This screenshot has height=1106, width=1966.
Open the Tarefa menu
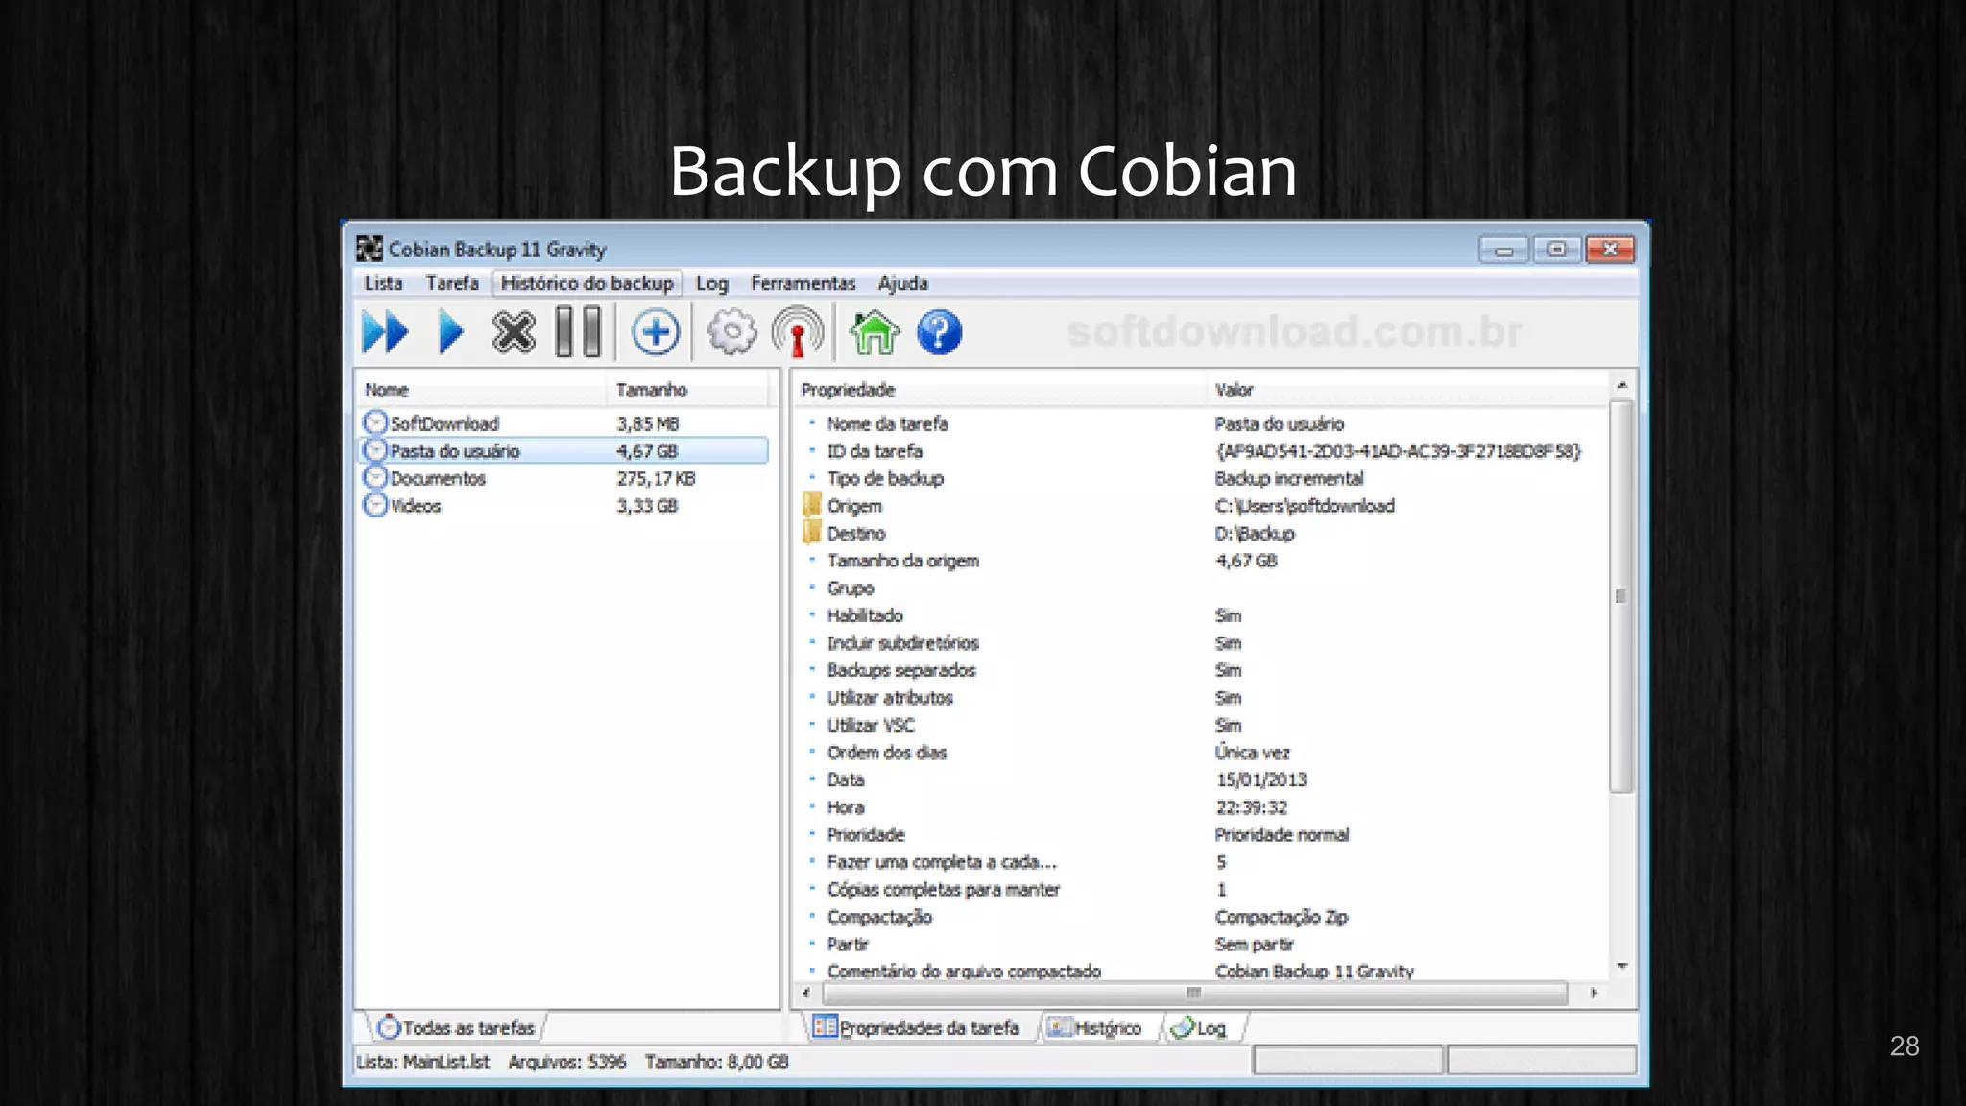pyautogui.click(x=452, y=283)
